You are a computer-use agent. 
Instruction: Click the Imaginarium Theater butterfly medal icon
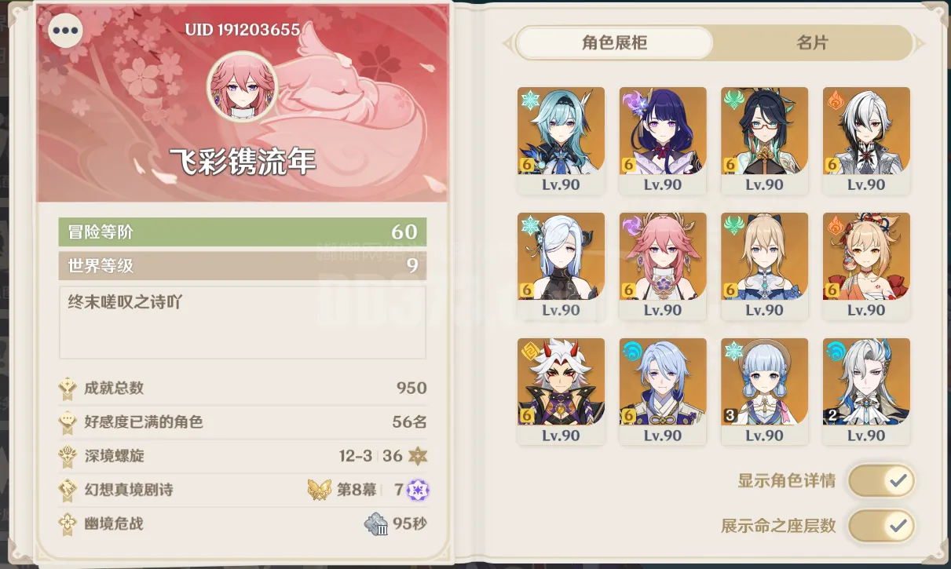319,490
